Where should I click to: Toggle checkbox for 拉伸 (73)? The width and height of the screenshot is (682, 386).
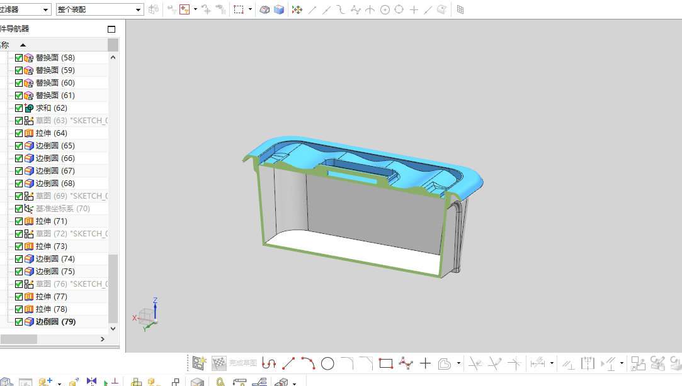pyautogui.click(x=19, y=246)
